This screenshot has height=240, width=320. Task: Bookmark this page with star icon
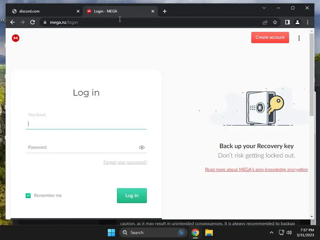pyautogui.click(x=275, y=22)
